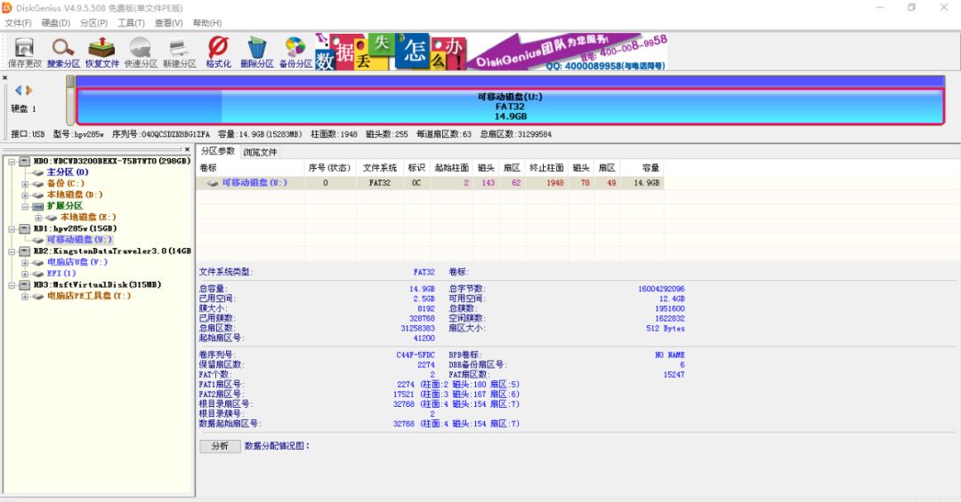Click the 卷标 column header
The width and height of the screenshot is (961, 502).
[x=250, y=168]
